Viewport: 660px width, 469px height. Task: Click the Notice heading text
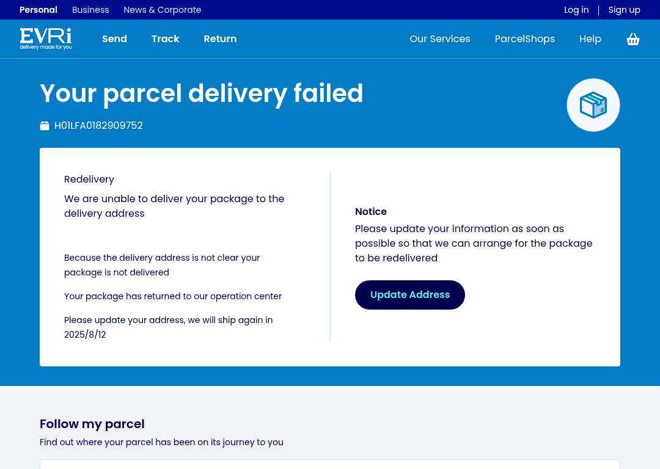(371, 211)
